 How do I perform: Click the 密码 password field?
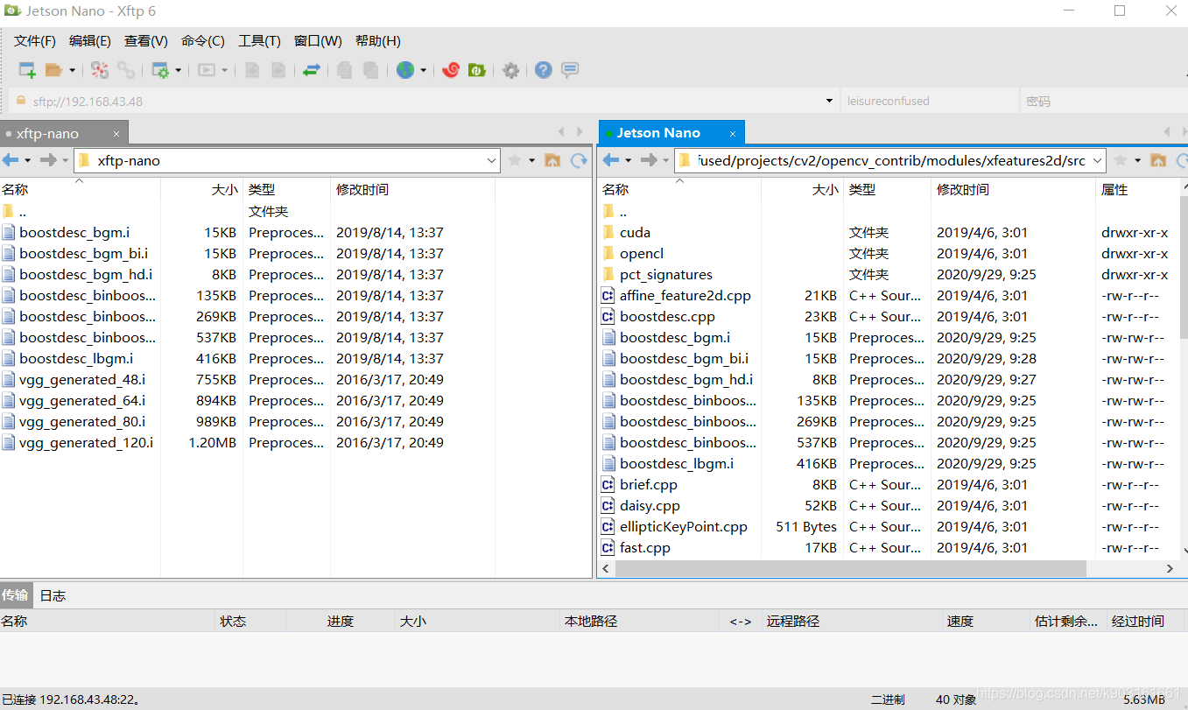click(x=1104, y=101)
